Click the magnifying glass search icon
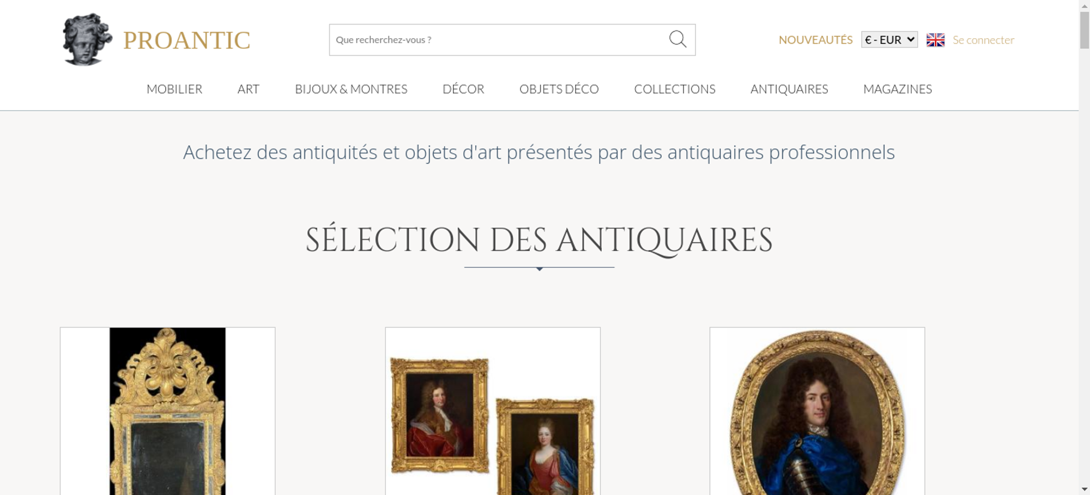1090x495 pixels. (x=677, y=39)
